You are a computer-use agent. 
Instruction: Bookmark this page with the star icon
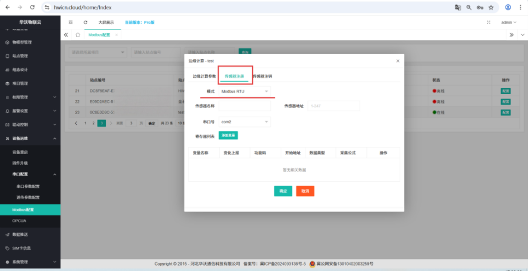(491, 8)
